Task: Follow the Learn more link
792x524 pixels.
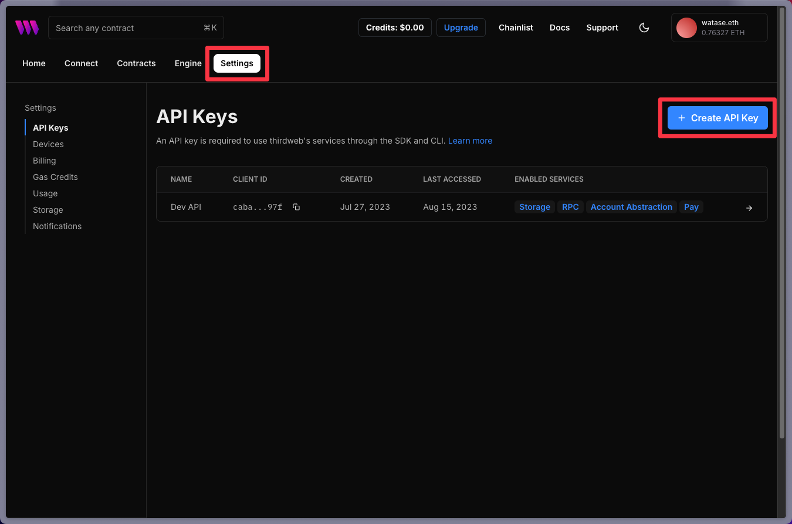Action: 470,141
